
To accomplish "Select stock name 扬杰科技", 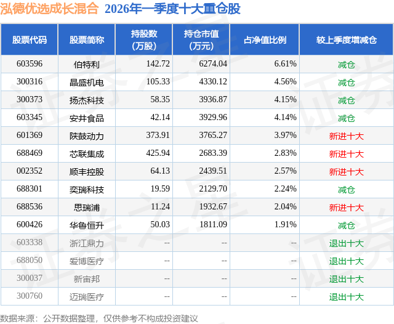I will [x=87, y=100].
